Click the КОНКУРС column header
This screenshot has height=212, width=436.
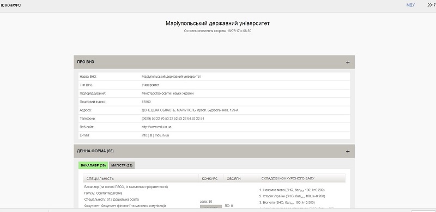point(210,179)
